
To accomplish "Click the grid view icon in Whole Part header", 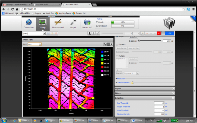I will pyautogui.click(x=108, y=44).
